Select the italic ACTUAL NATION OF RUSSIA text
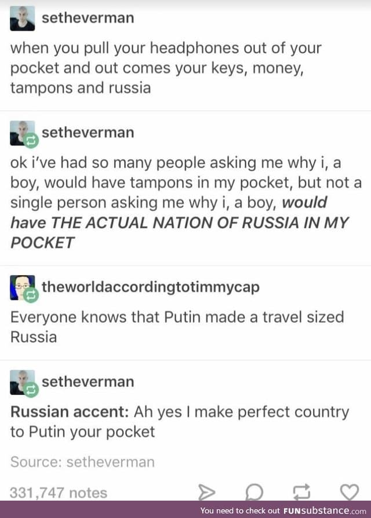Viewport: 371px width, 518px height. pyautogui.click(x=179, y=222)
